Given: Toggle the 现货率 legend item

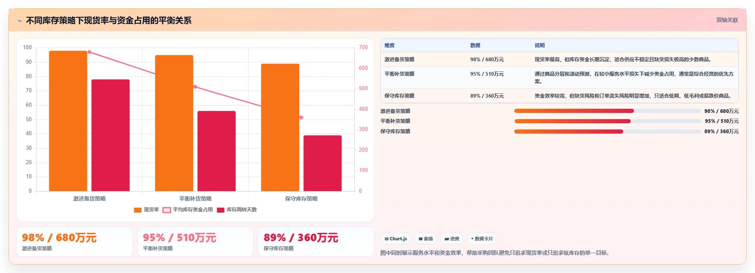Looking at the screenshot, I should (146, 210).
